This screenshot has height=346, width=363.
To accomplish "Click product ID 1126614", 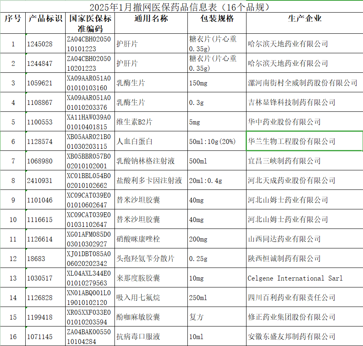I will click(46, 239).
